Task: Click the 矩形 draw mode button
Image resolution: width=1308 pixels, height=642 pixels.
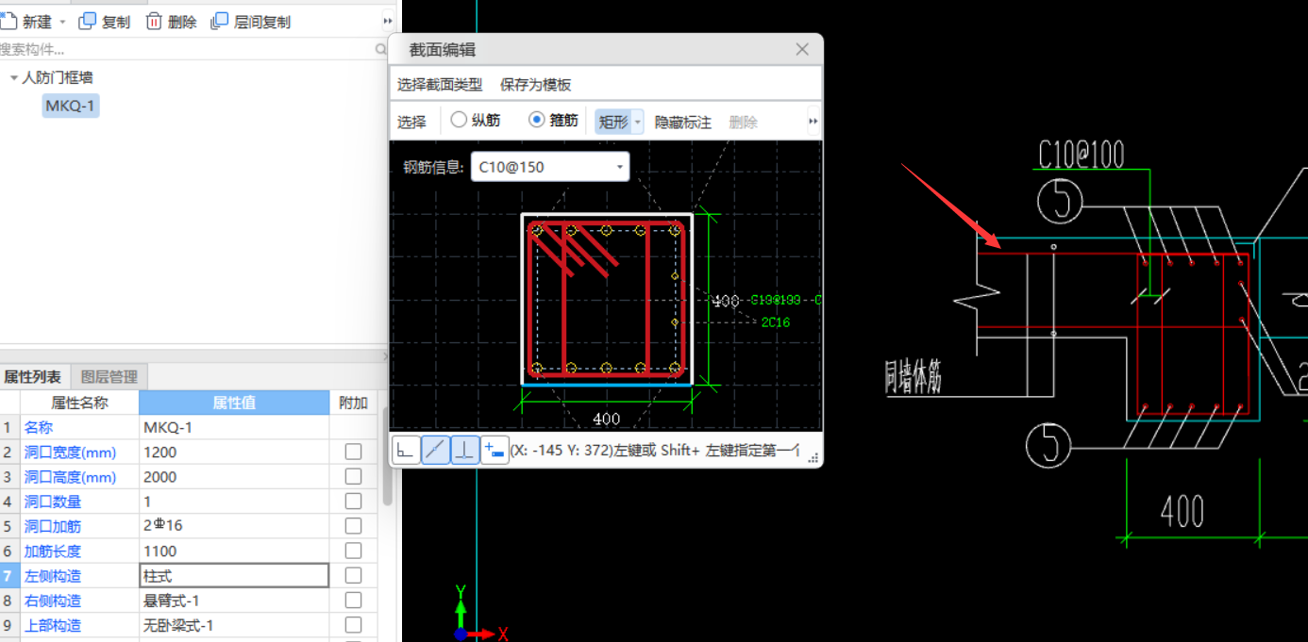Action: [613, 122]
